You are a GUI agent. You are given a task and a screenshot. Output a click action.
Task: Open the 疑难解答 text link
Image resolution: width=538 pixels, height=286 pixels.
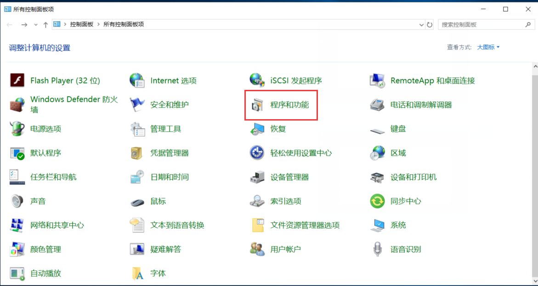[x=166, y=249]
